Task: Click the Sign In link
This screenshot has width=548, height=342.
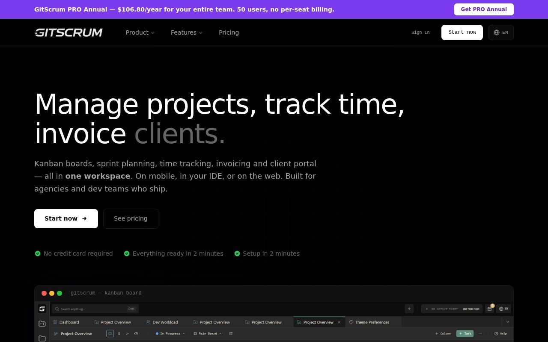Action: (x=420, y=32)
